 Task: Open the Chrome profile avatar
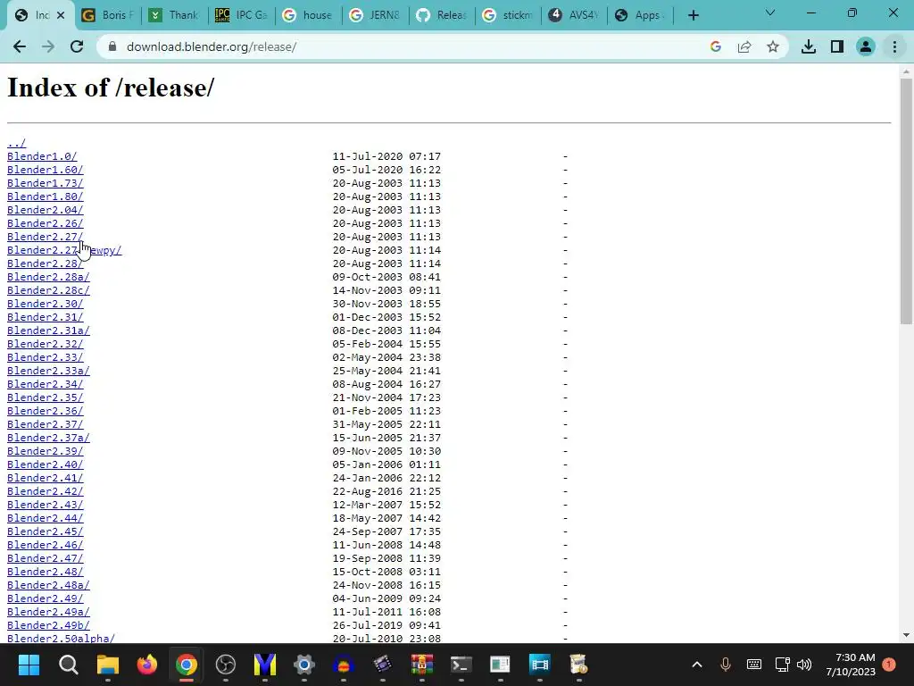866,46
